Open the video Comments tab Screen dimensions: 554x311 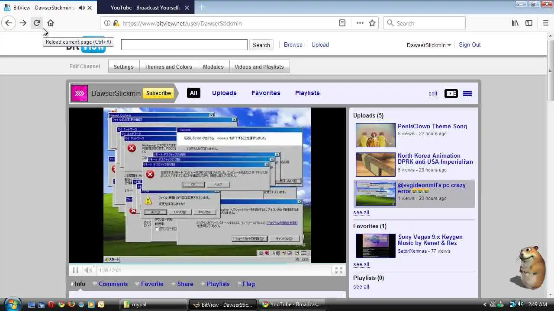pos(110,284)
